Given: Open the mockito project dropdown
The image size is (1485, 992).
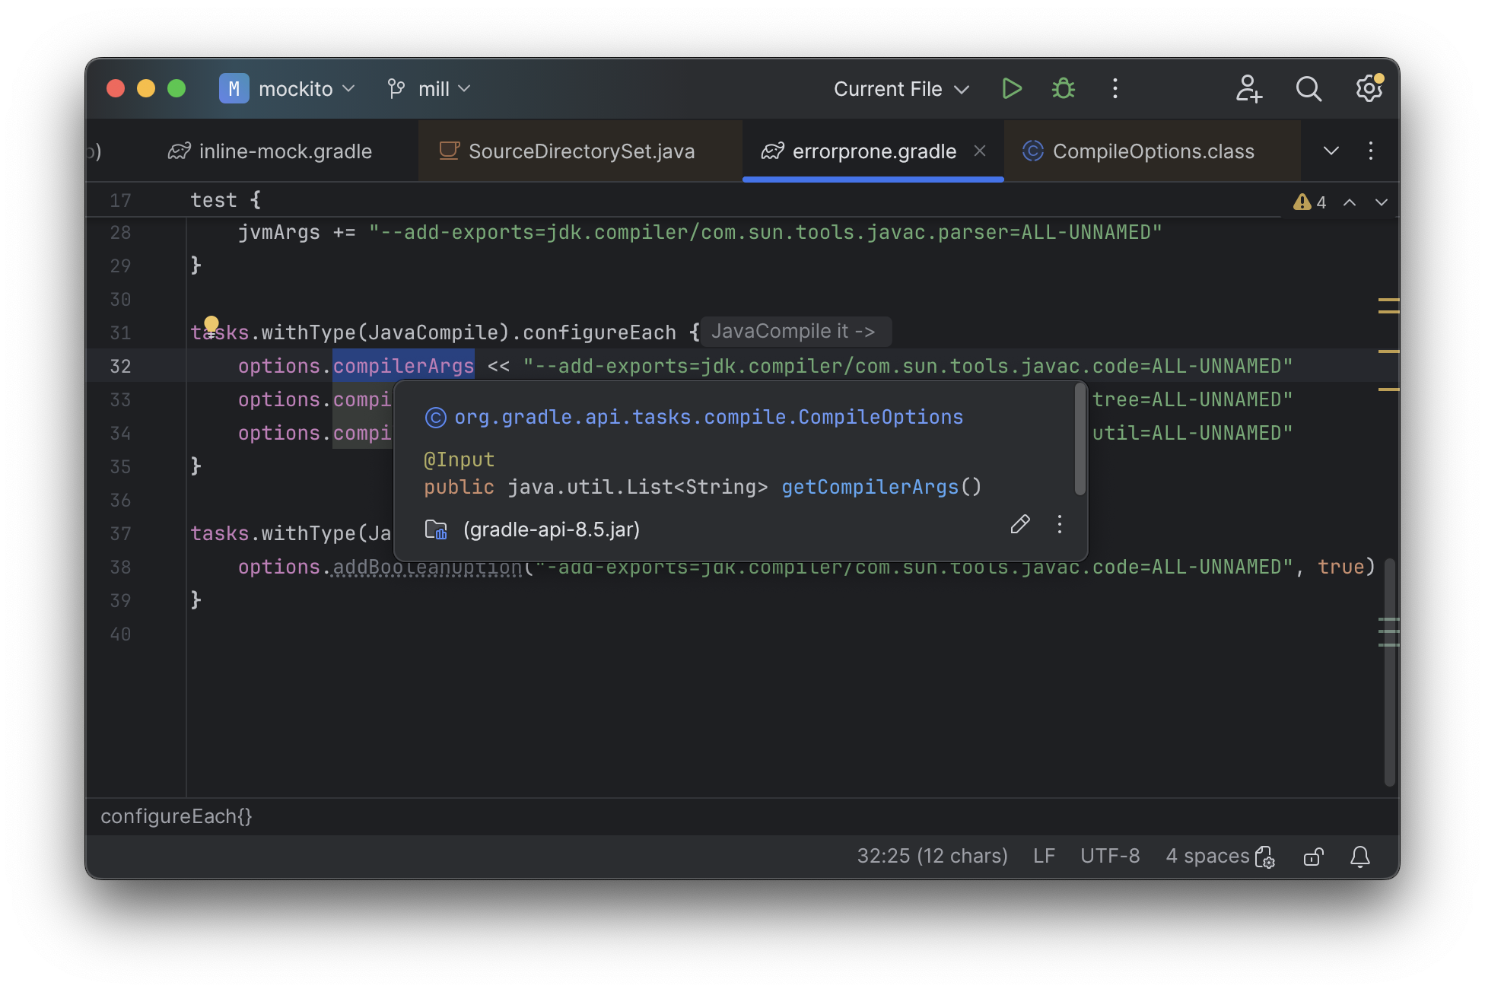Looking at the screenshot, I should click(x=290, y=88).
